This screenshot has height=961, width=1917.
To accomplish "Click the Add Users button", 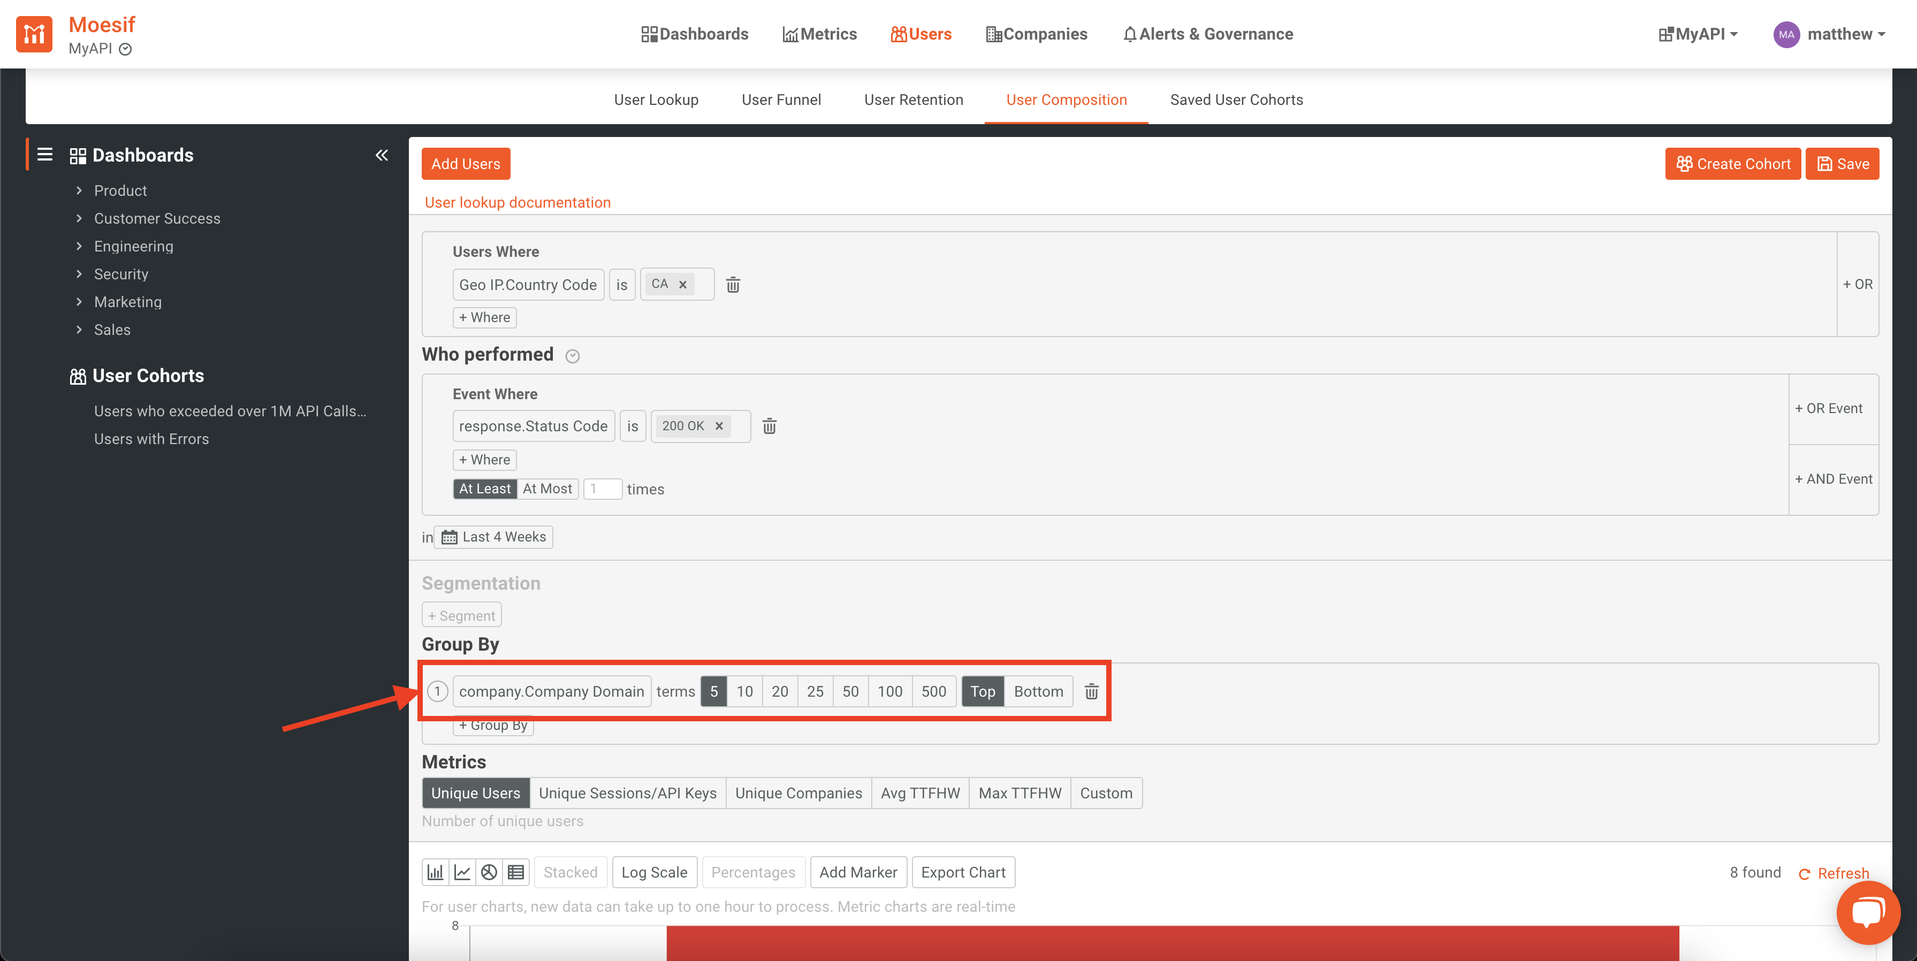I will pos(465,164).
